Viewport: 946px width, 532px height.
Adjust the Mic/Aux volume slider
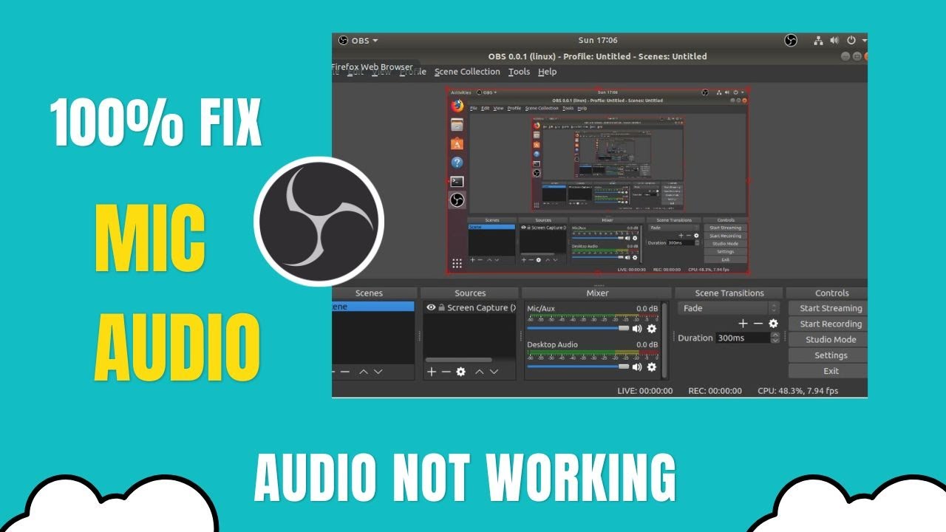(x=577, y=328)
